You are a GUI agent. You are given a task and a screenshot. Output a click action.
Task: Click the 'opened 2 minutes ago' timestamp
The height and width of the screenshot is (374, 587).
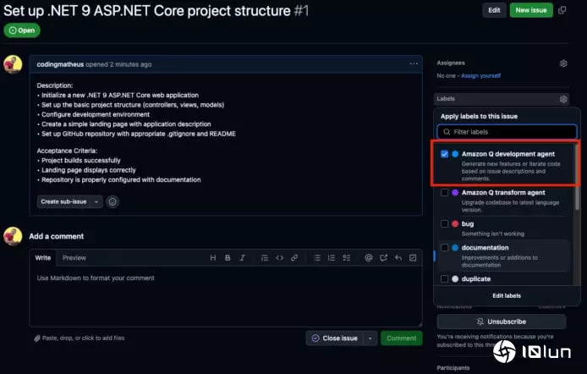click(x=118, y=64)
